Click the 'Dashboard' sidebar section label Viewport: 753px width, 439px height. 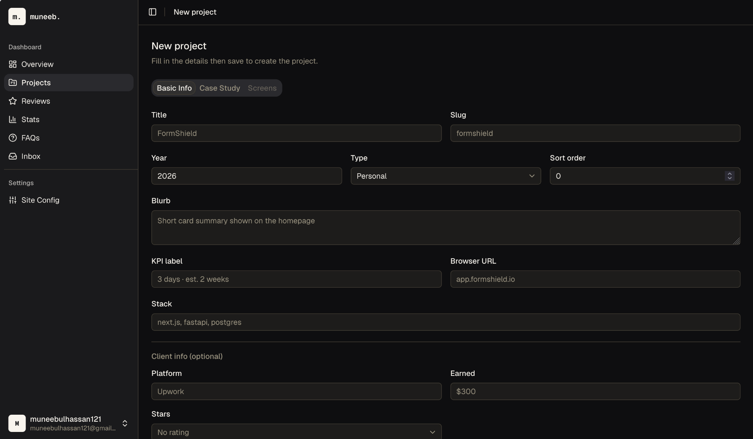tap(25, 47)
